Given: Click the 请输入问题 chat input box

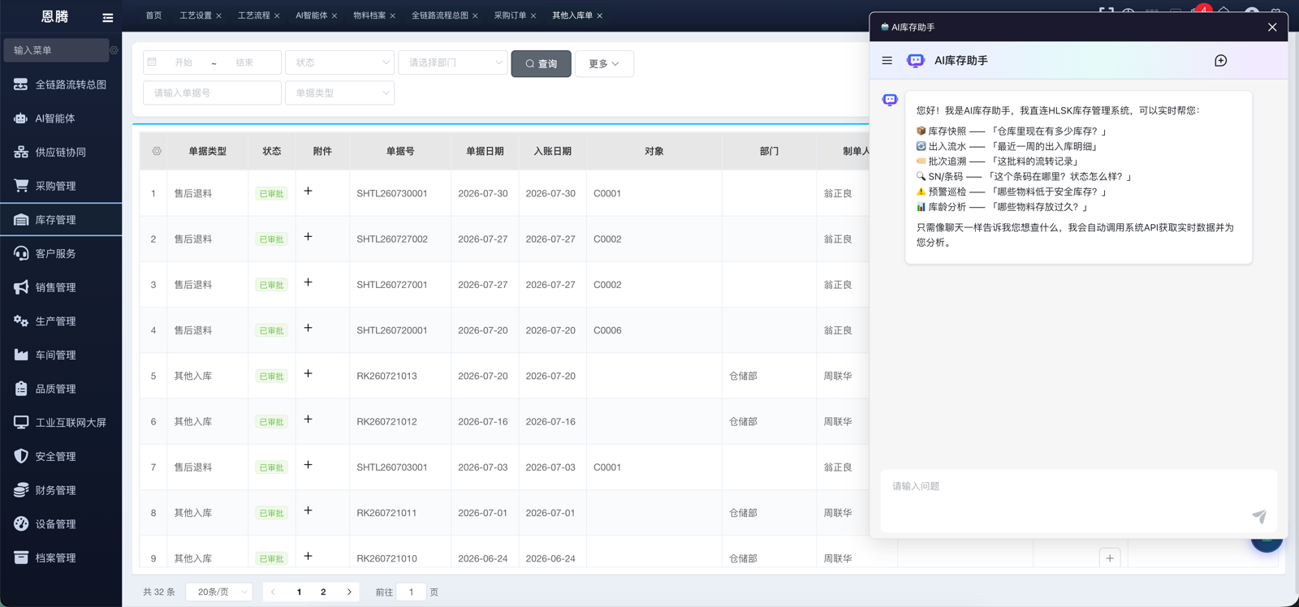Looking at the screenshot, I should click(1078, 501).
